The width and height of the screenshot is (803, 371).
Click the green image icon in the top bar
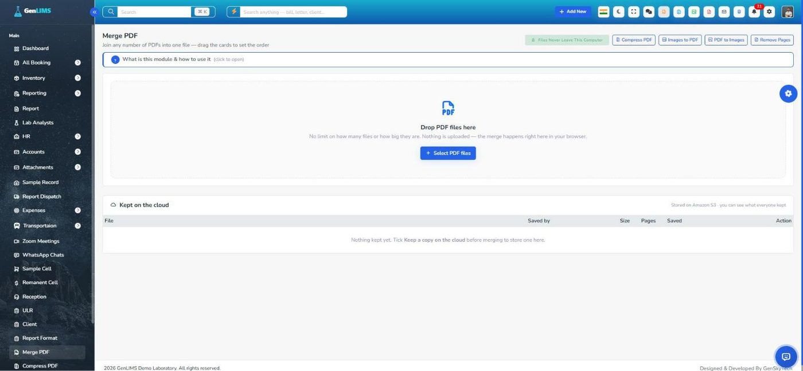(x=694, y=11)
